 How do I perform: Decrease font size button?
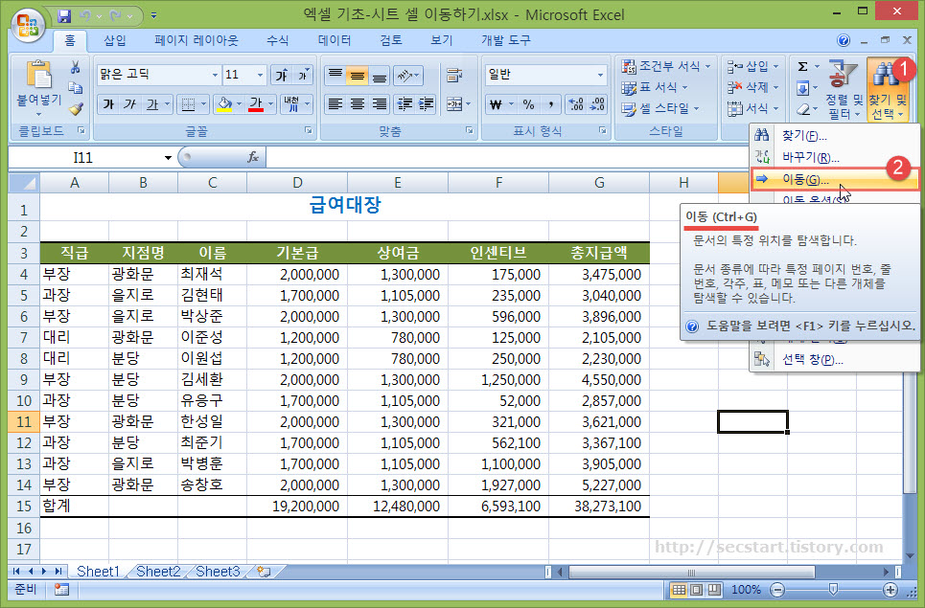tap(303, 75)
